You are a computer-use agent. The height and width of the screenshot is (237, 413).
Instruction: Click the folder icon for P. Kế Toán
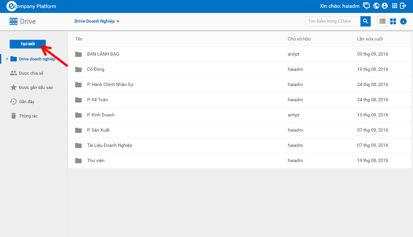point(78,100)
